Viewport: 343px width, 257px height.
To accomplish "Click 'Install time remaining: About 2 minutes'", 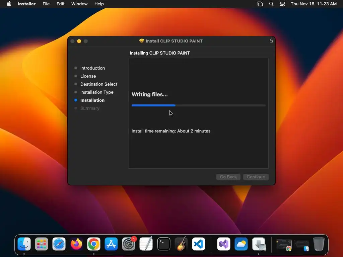I will click(171, 131).
